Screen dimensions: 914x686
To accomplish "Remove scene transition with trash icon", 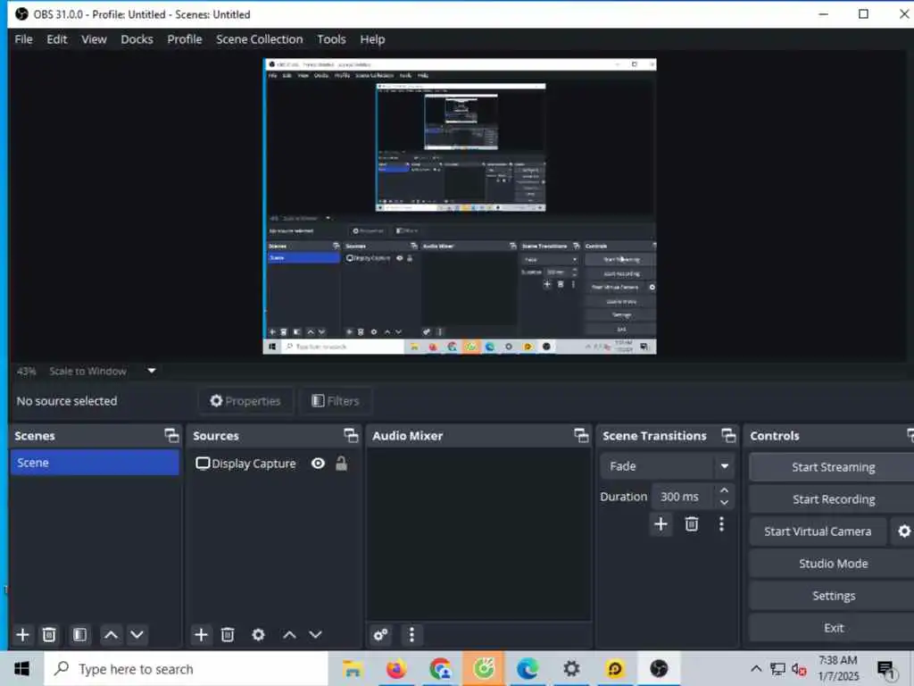I will pos(692,523).
